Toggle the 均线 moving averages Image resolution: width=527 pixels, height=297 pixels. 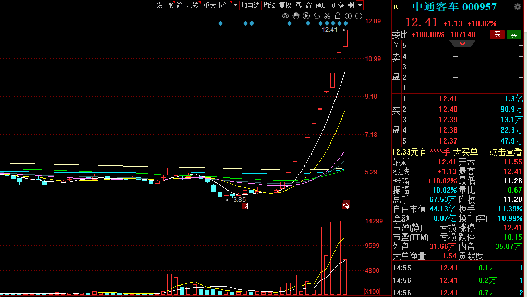(x=269, y=5)
